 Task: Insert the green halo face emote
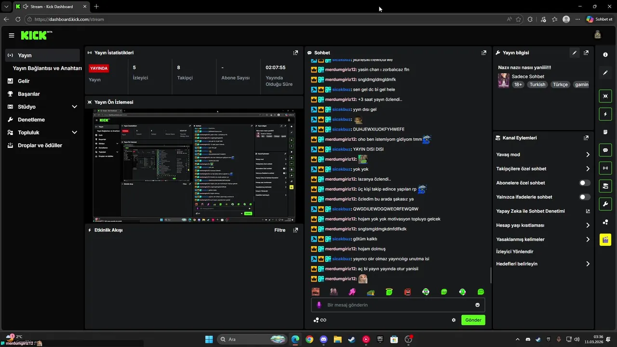389,292
